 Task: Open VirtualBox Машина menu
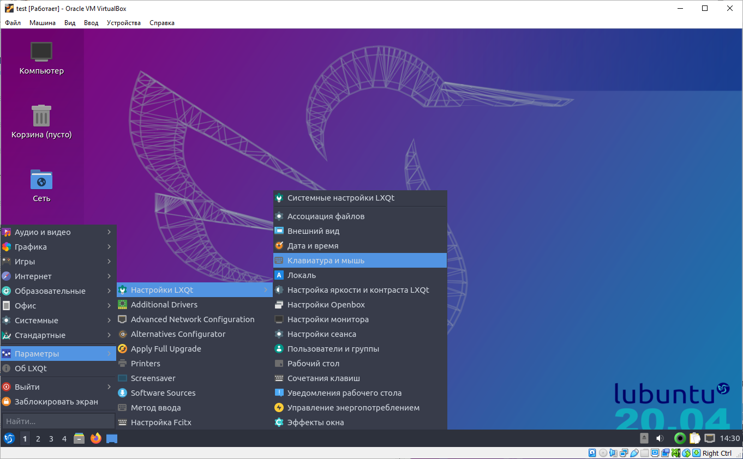coord(43,23)
